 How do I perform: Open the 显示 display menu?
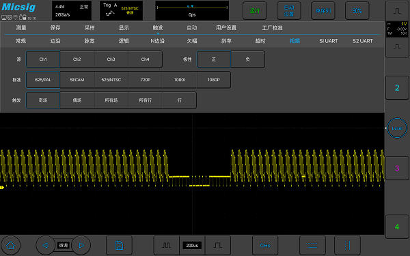124,28
